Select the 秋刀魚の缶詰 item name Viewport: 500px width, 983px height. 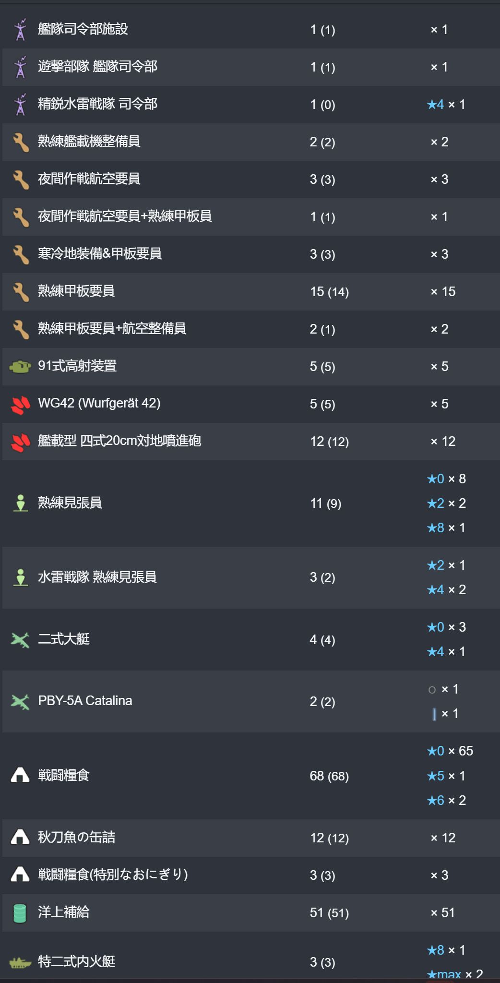tap(76, 838)
